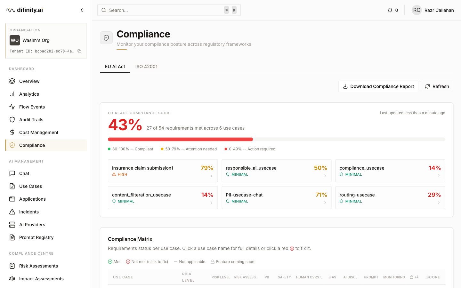Open AI Providers server icon
The height and width of the screenshot is (288, 461).
(12, 225)
